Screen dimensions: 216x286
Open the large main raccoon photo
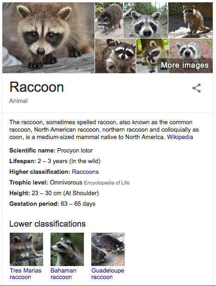48,38
